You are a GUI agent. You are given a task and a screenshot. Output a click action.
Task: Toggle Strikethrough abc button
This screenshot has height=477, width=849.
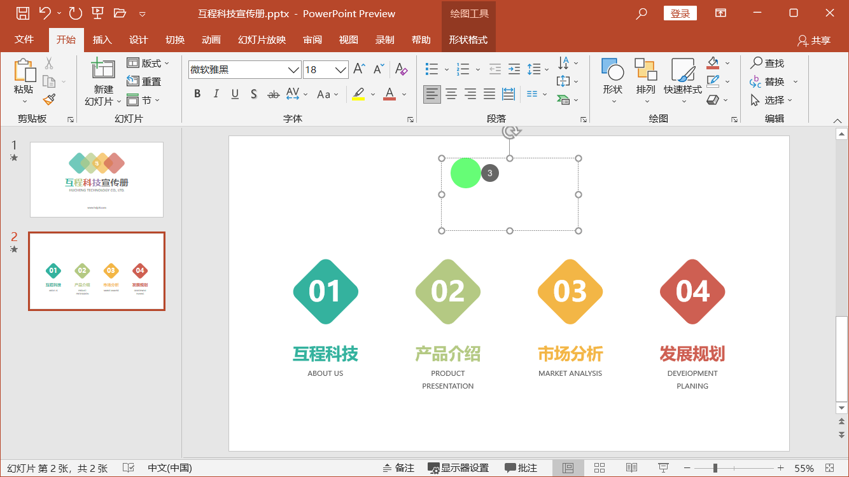[273, 94]
